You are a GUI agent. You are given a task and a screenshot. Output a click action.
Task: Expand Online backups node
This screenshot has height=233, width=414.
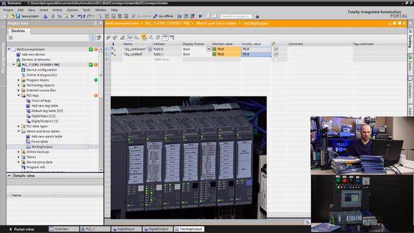[x=19, y=151]
